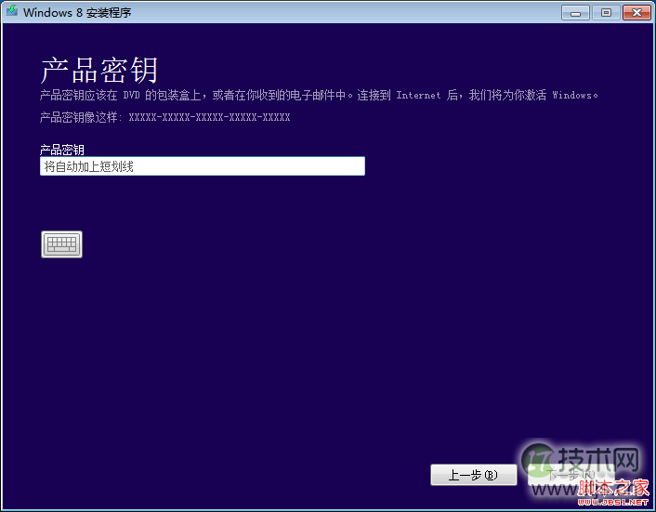Go back with 上一步(B) button
Image resolution: width=656 pixels, height=512 pixels.
click(x=474, y=475)
